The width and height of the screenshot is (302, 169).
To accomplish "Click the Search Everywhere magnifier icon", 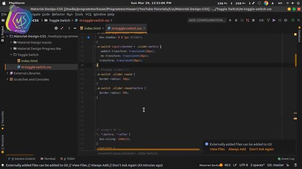I will [299, 20].
